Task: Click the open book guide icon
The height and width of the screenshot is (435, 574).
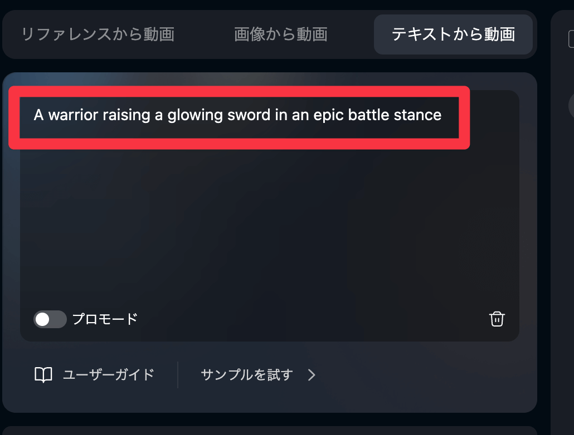Action: pos(43,375)
